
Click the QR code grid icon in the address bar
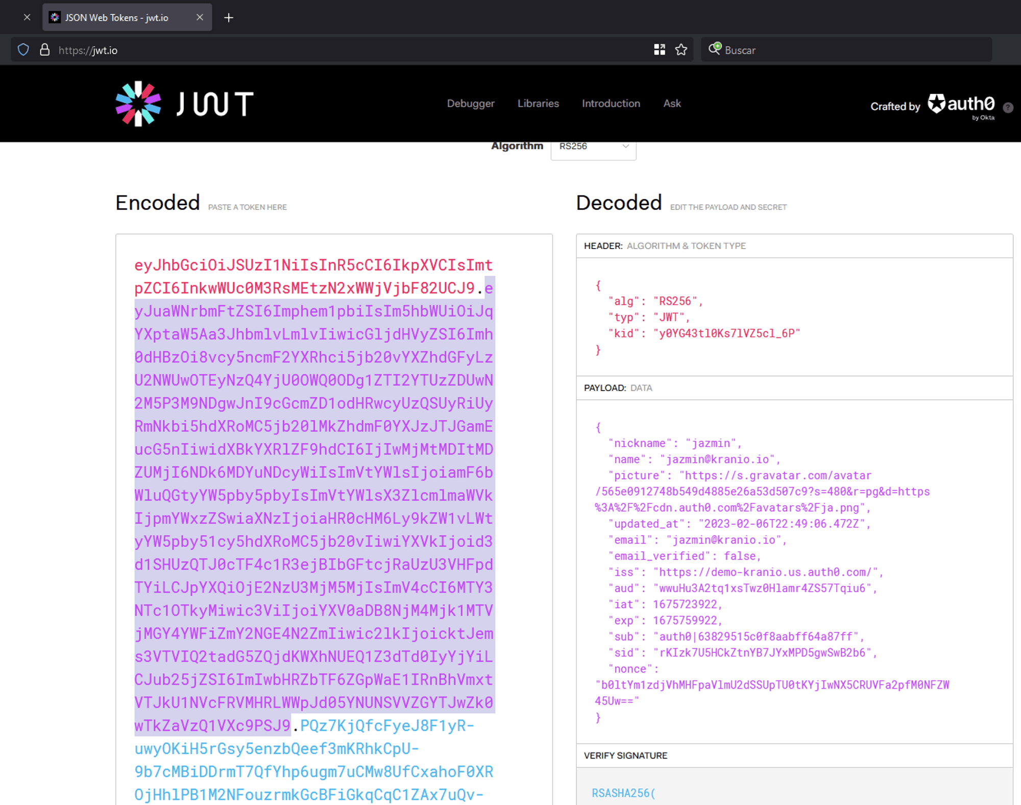(x=660, y=50)
